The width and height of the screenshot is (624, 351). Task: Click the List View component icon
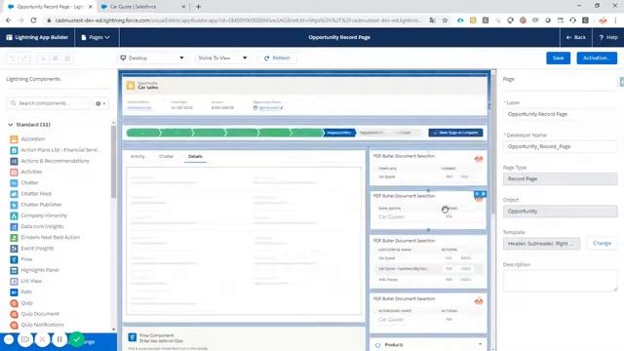tap(14, 282)
